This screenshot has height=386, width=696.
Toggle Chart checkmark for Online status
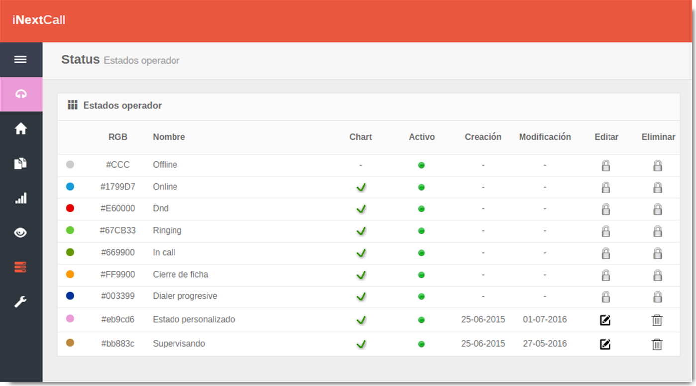[x=361, y=187]
